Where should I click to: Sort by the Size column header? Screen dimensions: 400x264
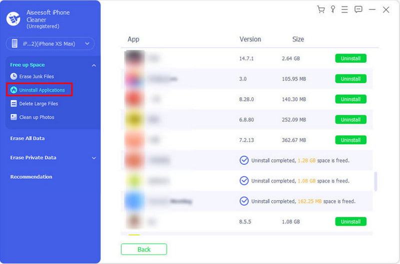[298, 39]
